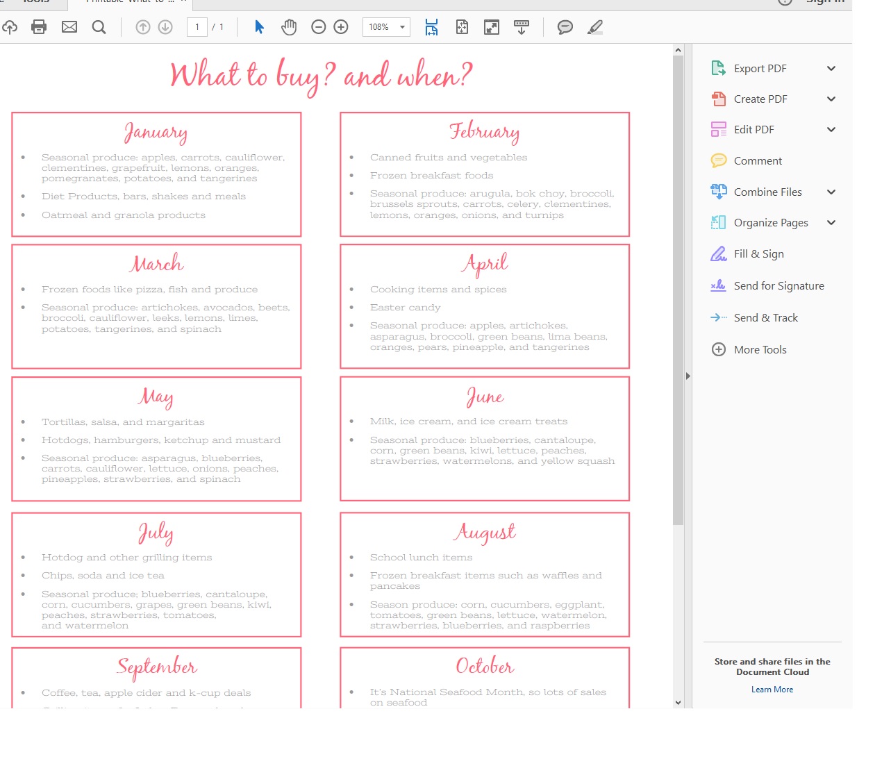Image resolution: width=891 pixels, height=759 pixels.
Task: Click the "April" heading
Action: click(485, 264)
